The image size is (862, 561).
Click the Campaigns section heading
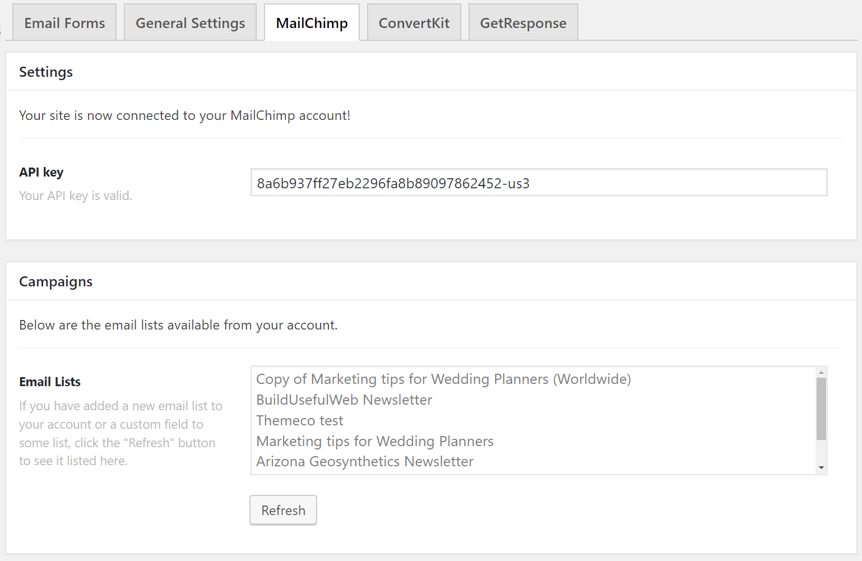tap(55, 281)
